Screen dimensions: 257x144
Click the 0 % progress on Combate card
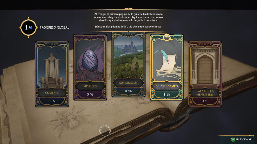(52, 101)
